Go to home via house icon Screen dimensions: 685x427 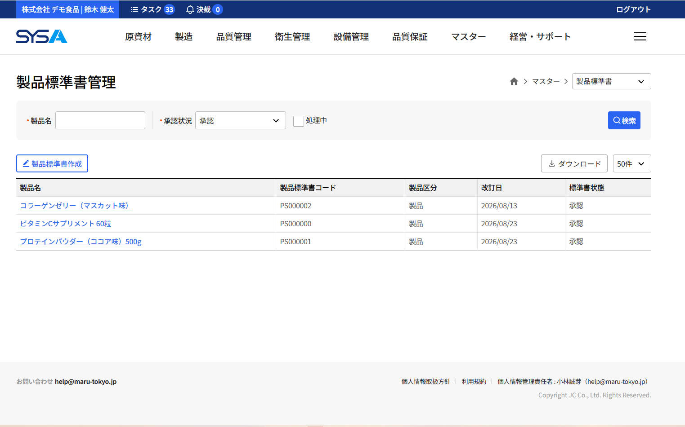(514, 81)
